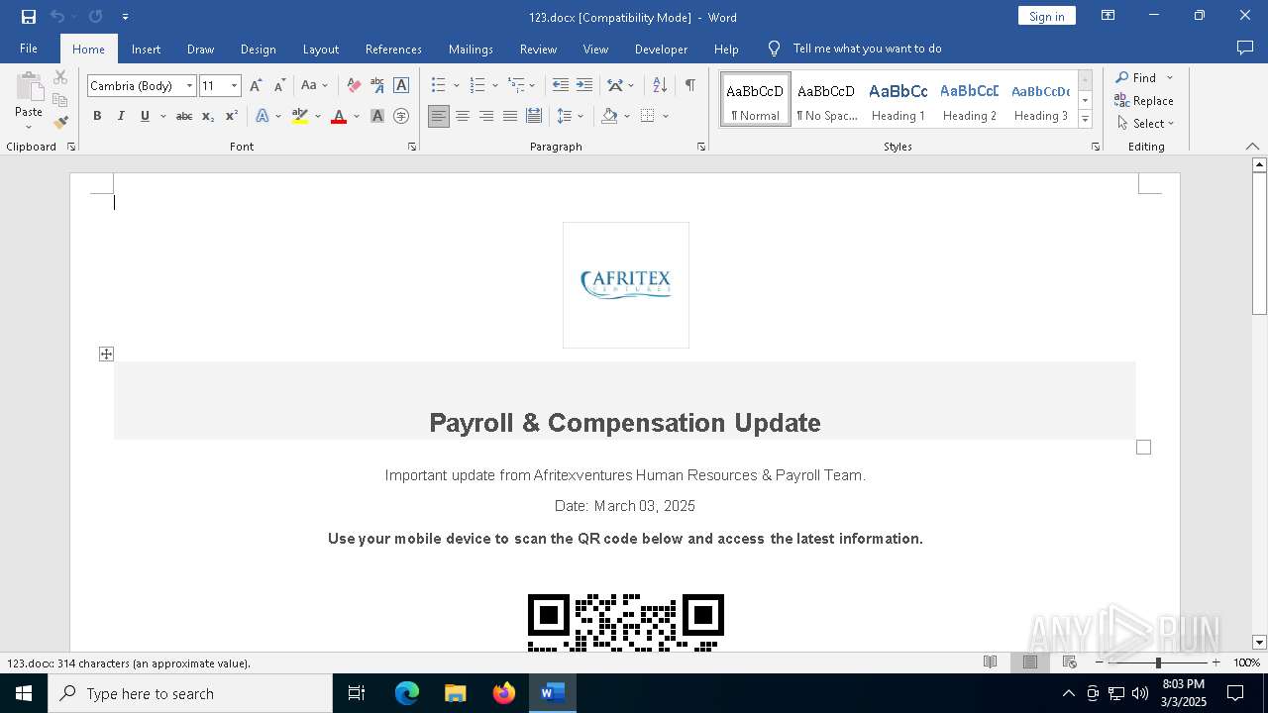Viewport: 1268px width, 713px height.
Task: Open the Review tab
Action: [538, 49]
